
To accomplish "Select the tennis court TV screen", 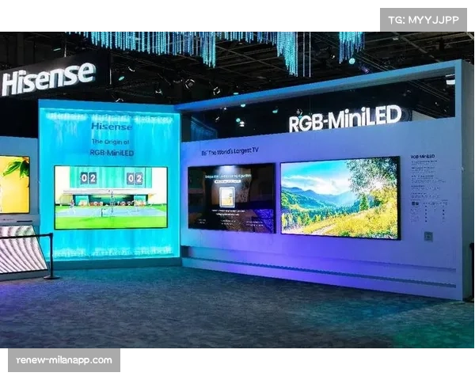I will click(x=111, y=198).
